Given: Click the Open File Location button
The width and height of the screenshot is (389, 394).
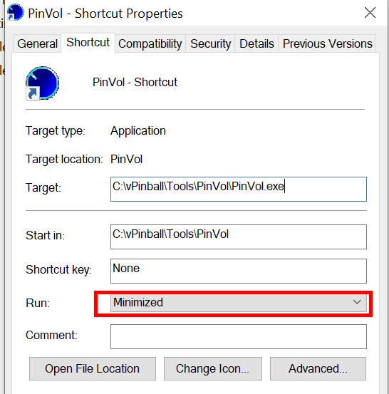Looking at the screenshot, I should click(93, 368).
